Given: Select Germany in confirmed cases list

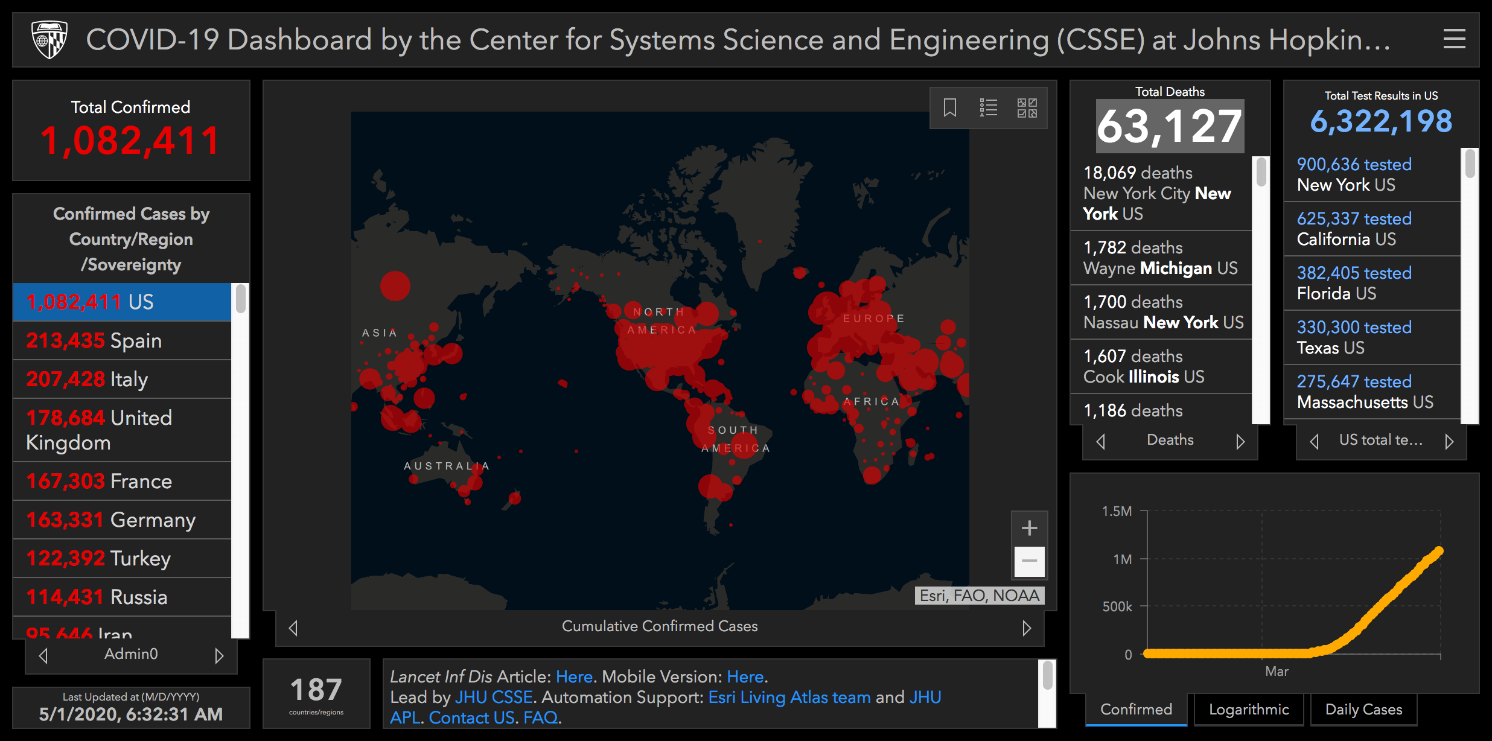Looking at the screenshot, I should 122,520.
